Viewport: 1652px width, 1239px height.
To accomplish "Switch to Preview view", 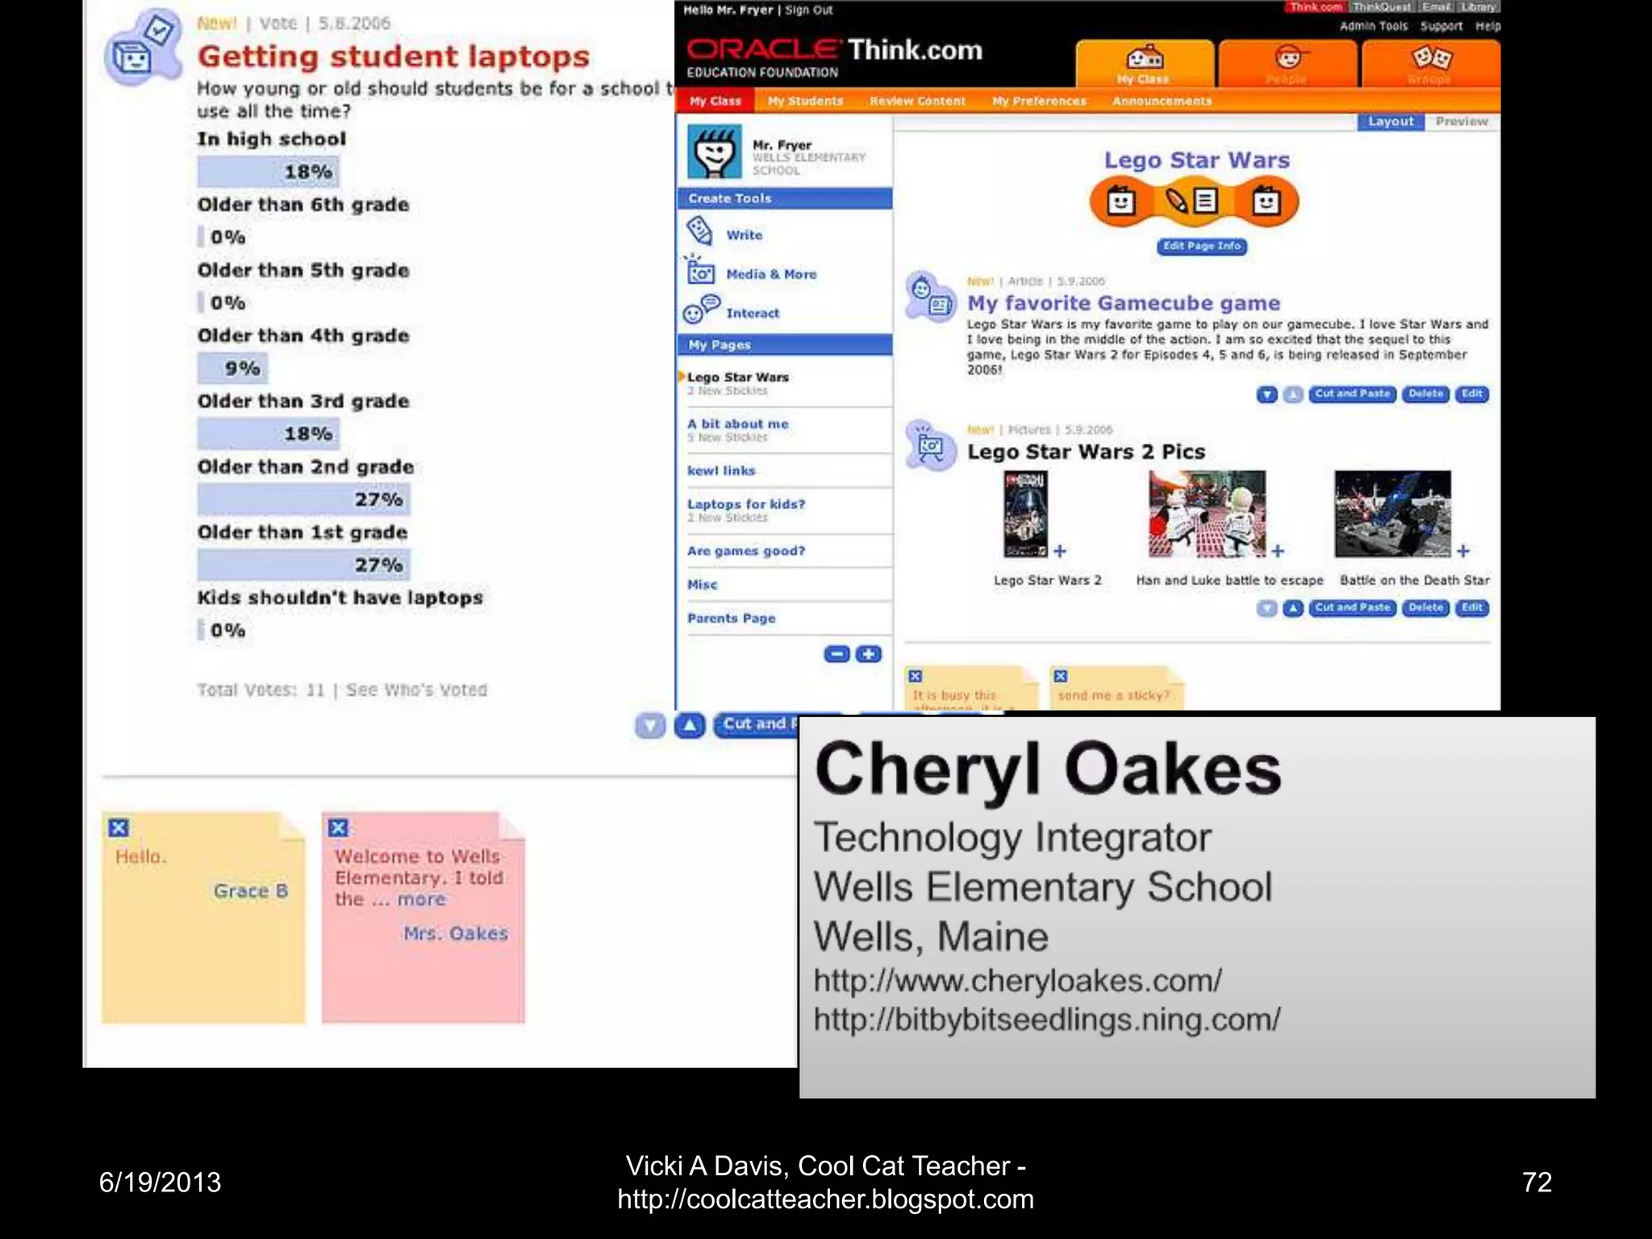I will click(1462, 122).
